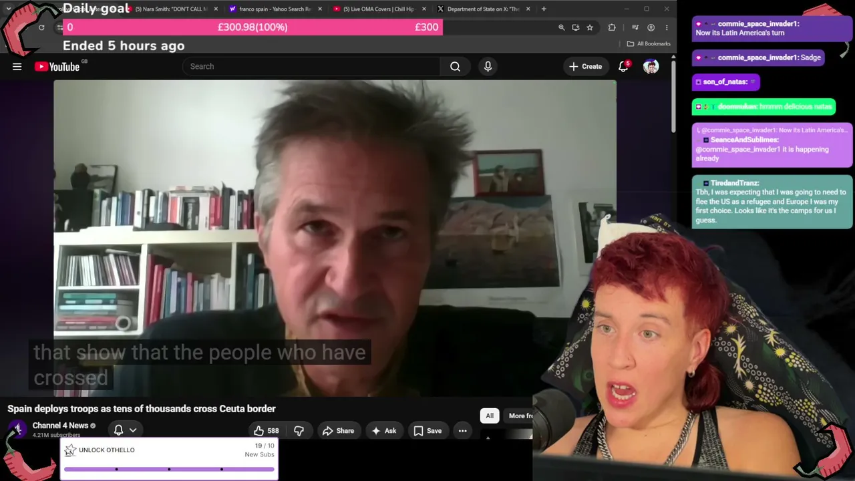Click the pink Daily goal progress bar
Screen dimensions: 855x481
[252, 27]
